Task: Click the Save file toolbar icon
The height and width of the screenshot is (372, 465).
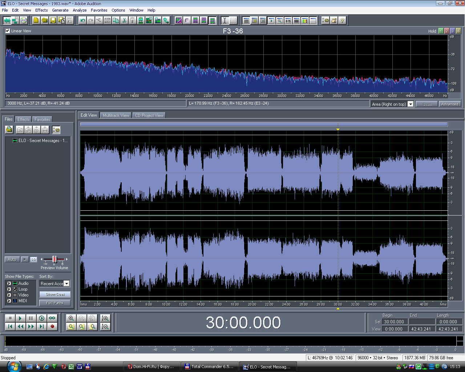Action: point(53,20)
